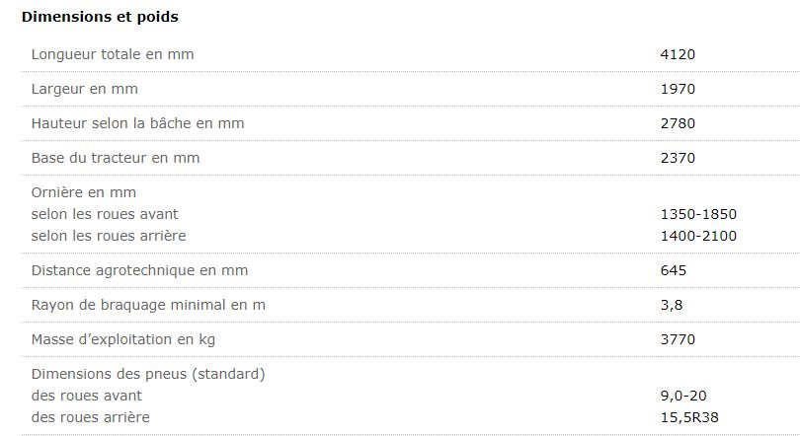The width and height of the screenshot is (800, 436).
Task: Click the "Ornière en mm" label
Action: point(84,192)
